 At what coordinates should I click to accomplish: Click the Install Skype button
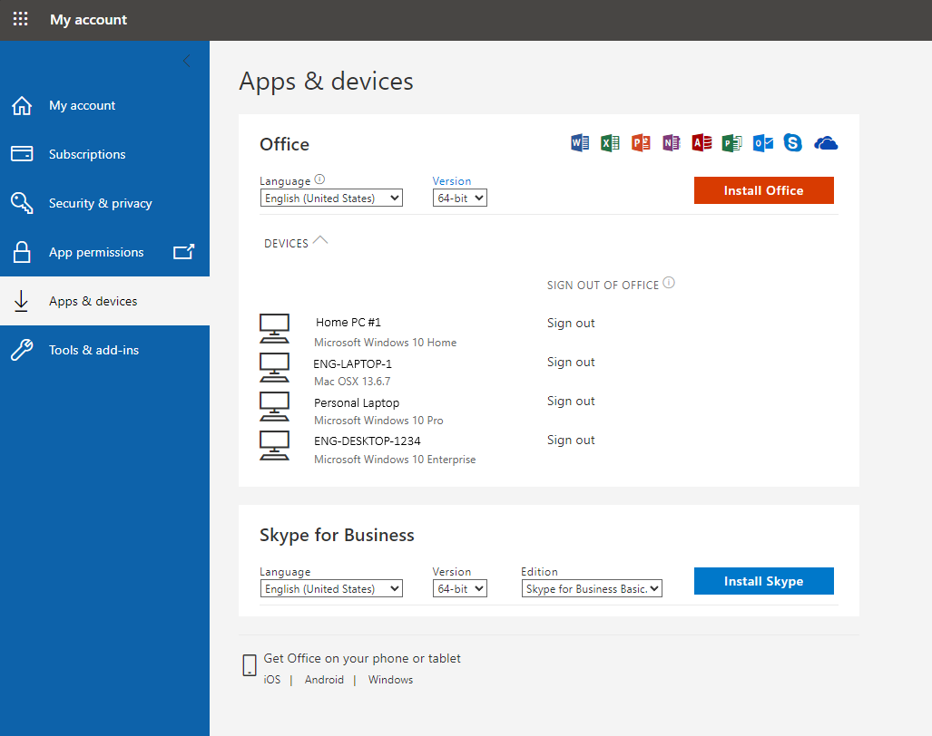click(x=764, y=580)
